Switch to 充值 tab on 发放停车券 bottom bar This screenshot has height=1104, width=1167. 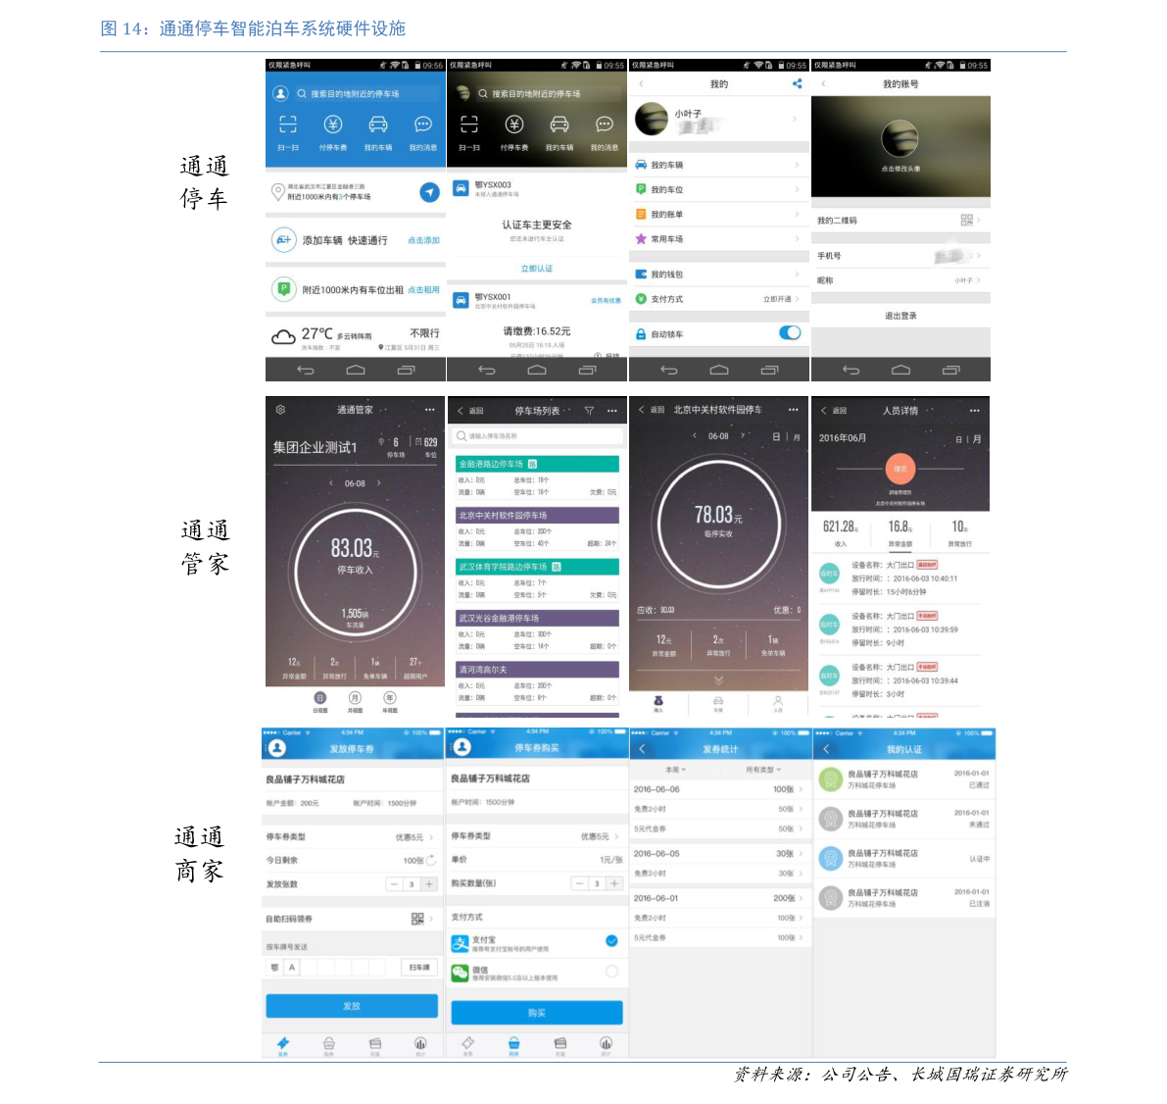point(375,1046)
